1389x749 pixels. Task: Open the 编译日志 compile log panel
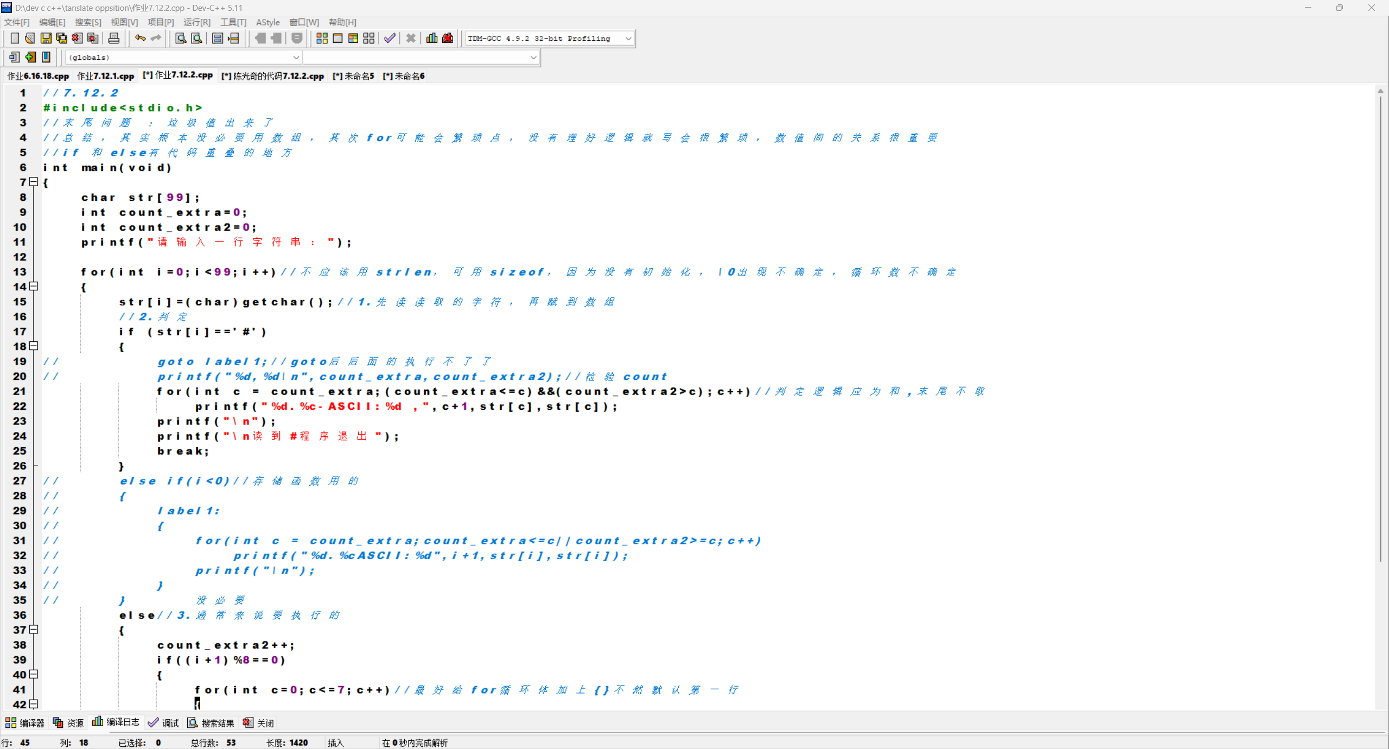[x=116, y=722]
